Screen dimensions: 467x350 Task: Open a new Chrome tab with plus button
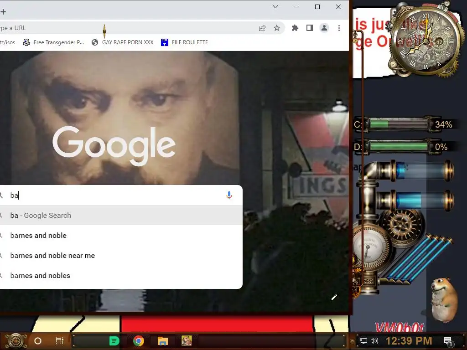click(x=3, y=11)
